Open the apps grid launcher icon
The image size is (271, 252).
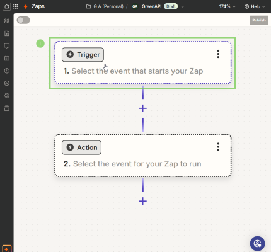click(16, 6)
